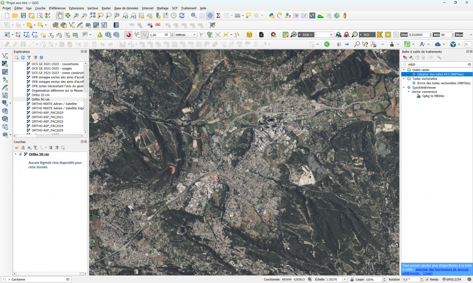Open the Python console from the toolbar
The image size is (473, 283).
pos(272,15)
